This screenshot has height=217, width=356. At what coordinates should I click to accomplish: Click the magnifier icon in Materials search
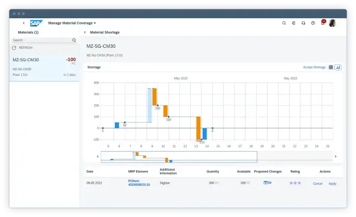74,40
